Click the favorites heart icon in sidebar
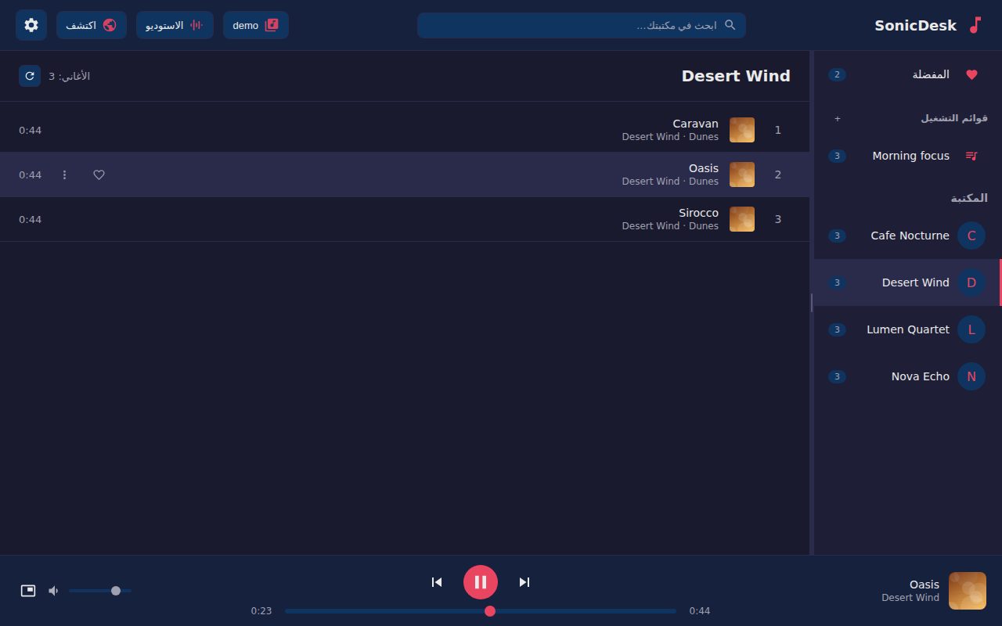Image resolution: width=1002 pixels, height=626 pixels. 971,74
